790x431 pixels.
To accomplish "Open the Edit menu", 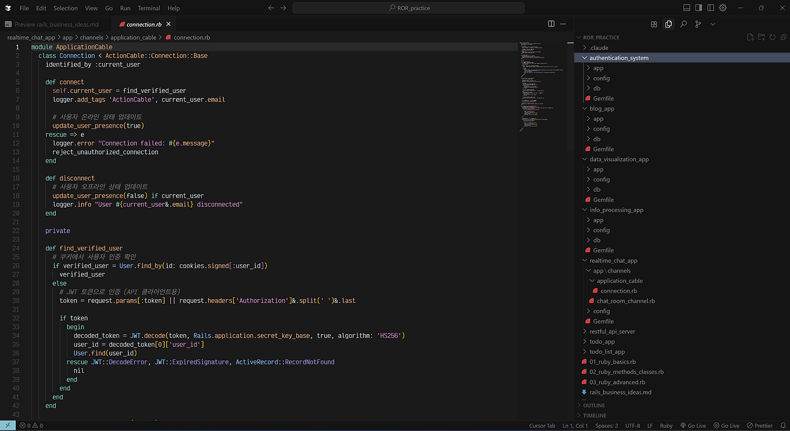I will [x=41, y=8].
